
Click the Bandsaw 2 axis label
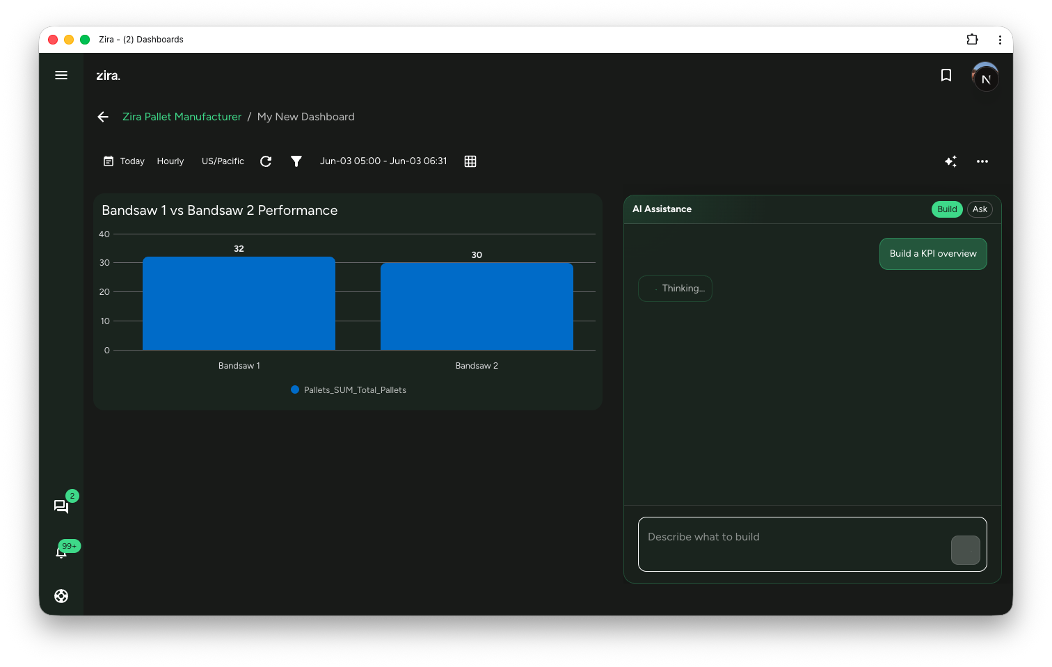pyautogui.click(x=477, y=366)
